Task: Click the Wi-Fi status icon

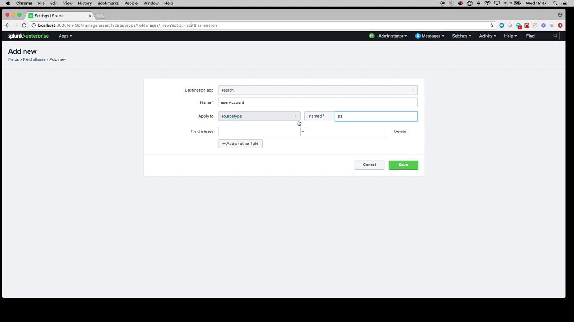Action: (x=487, y=3)
